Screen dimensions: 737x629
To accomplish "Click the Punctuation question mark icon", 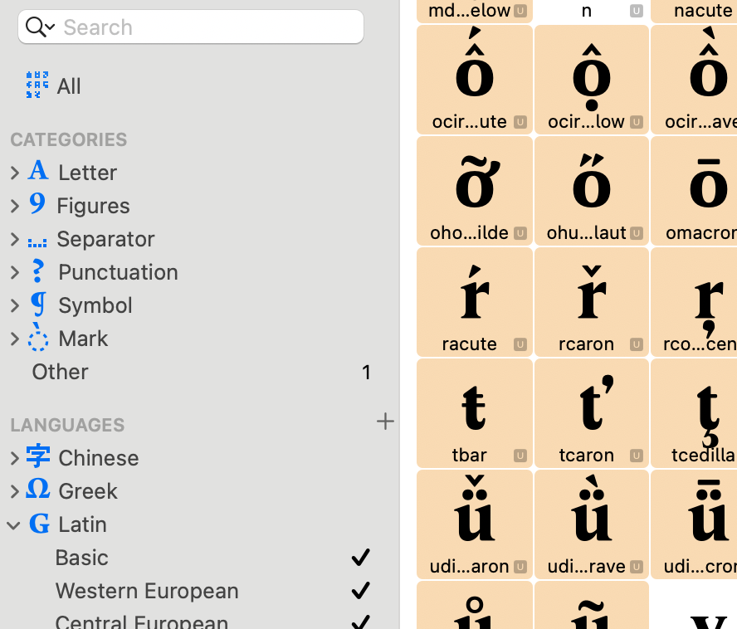I will 37,271.
